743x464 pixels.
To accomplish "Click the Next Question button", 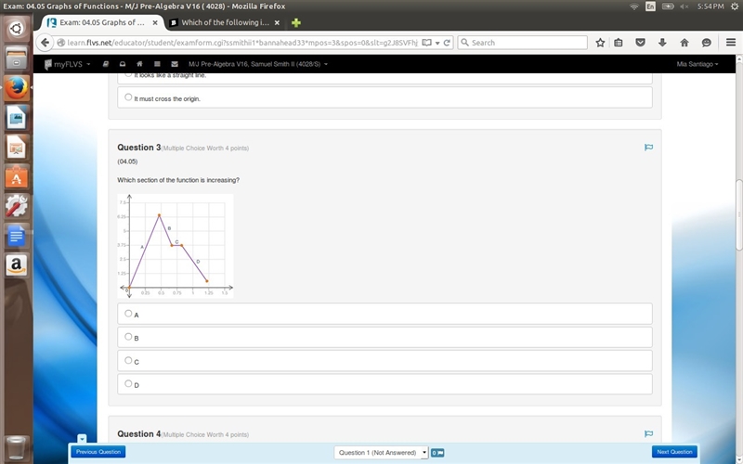I will pyautogui.click(x=674, y=452).
